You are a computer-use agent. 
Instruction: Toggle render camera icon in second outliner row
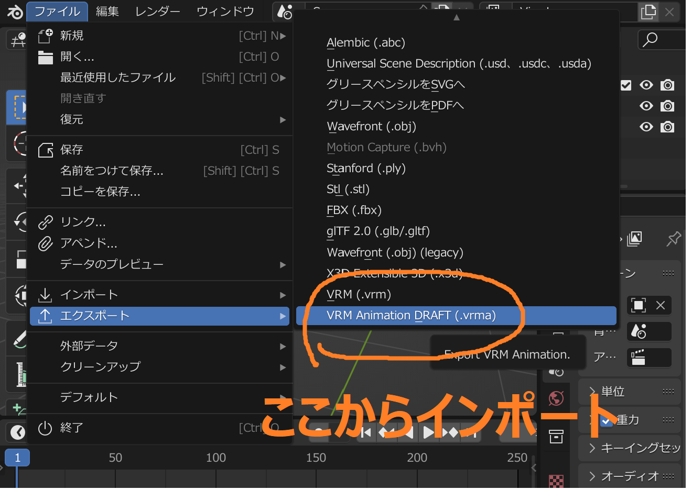coord(667,106)
